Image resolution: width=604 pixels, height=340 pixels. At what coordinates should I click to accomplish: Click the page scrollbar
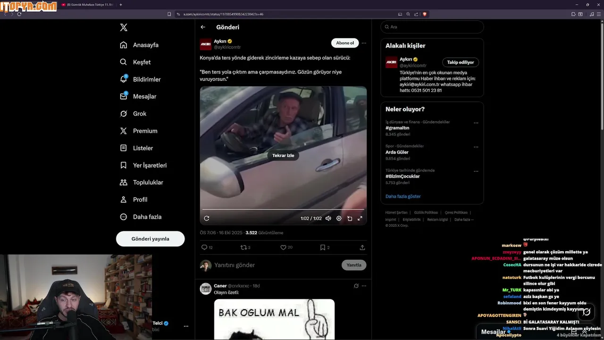point(602,76)
